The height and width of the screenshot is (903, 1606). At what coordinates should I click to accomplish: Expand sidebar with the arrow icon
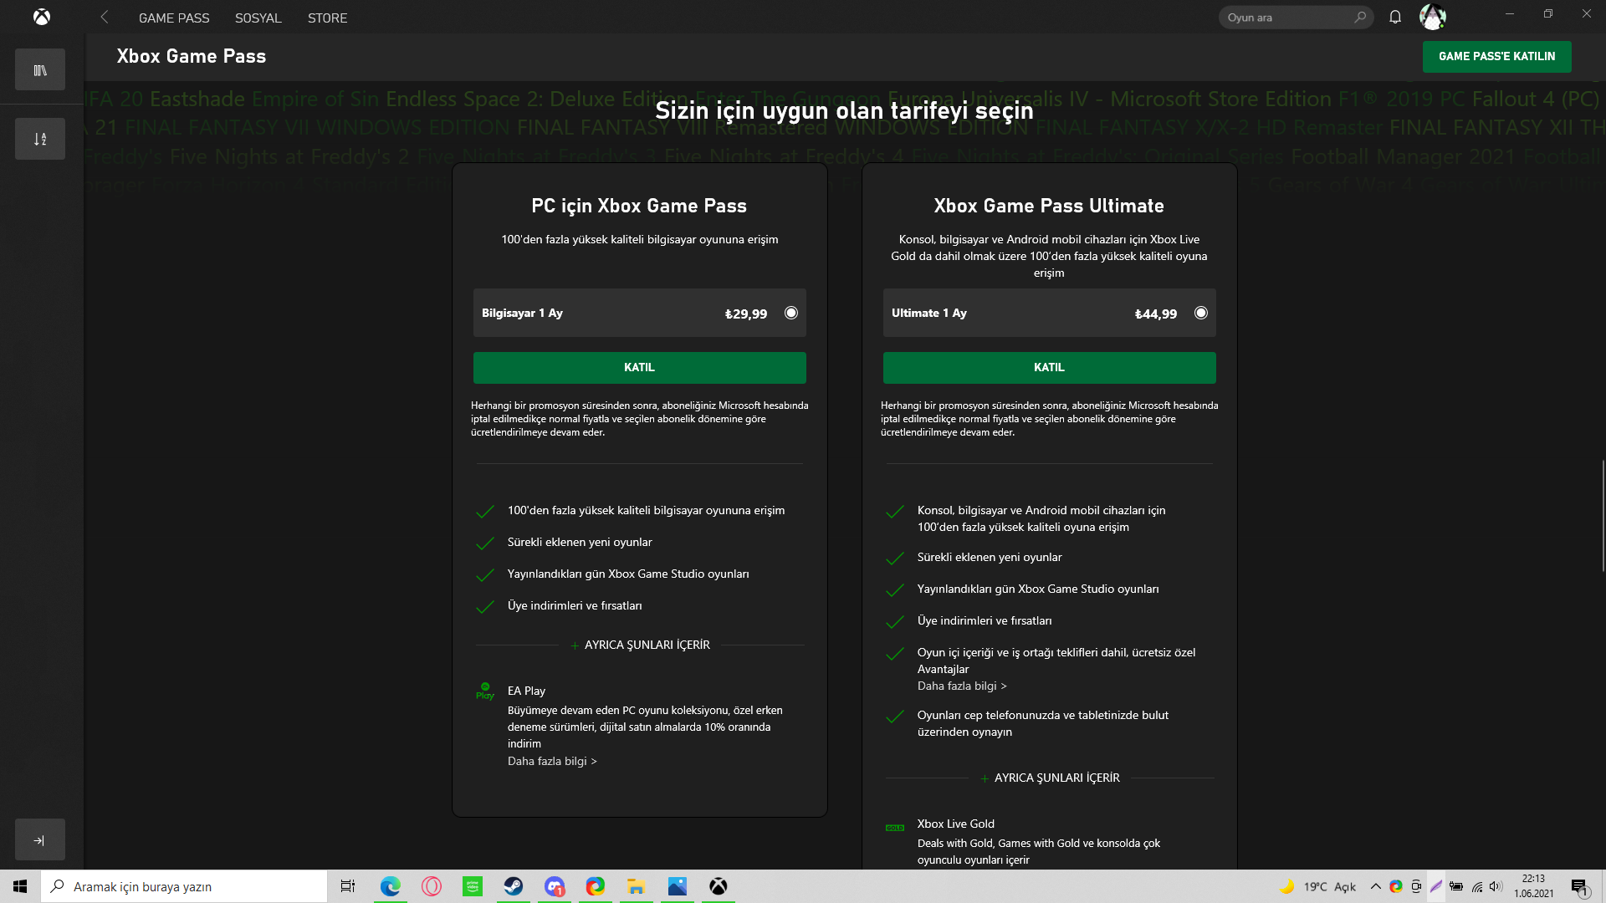click(39, 840)
